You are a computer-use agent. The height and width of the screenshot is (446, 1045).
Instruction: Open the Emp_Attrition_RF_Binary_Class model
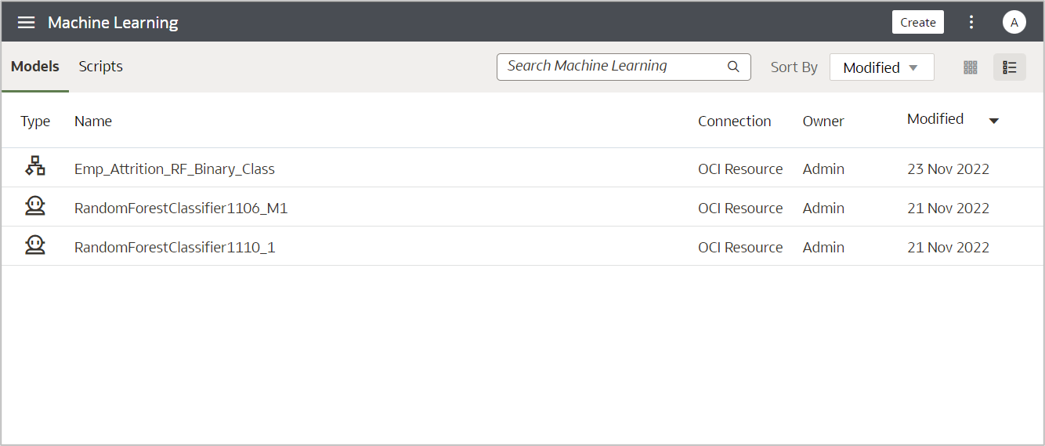pyautogui.click(x=175, y=169)
